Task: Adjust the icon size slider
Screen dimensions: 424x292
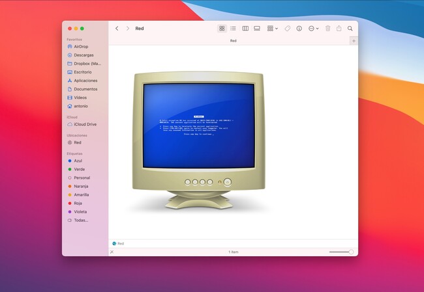Action: (341, 252)
